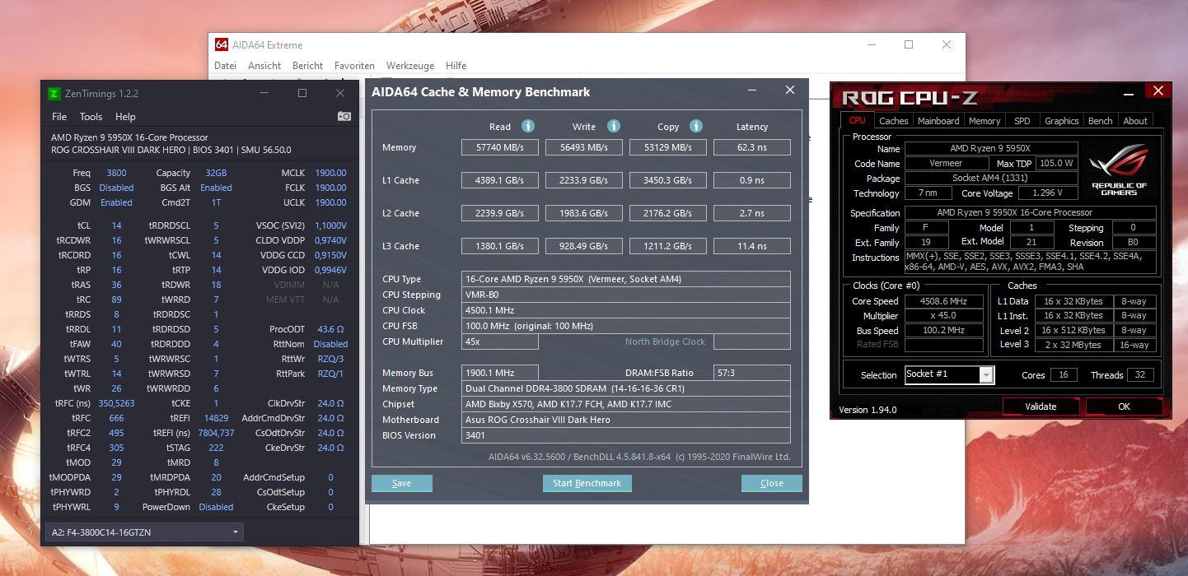Click the DRAM:FSB Ratio field 57:3
The image size is (1188, 576).
click(752, 373)
